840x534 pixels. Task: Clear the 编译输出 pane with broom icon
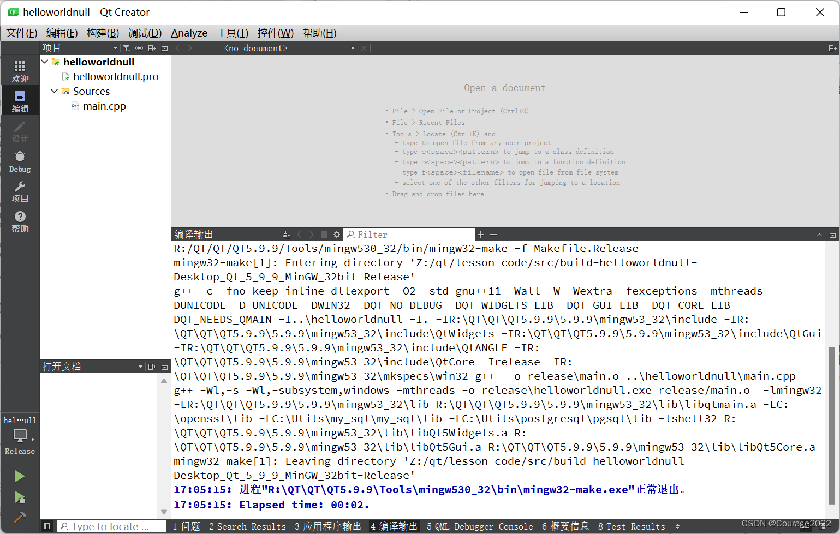coord(287,235)
